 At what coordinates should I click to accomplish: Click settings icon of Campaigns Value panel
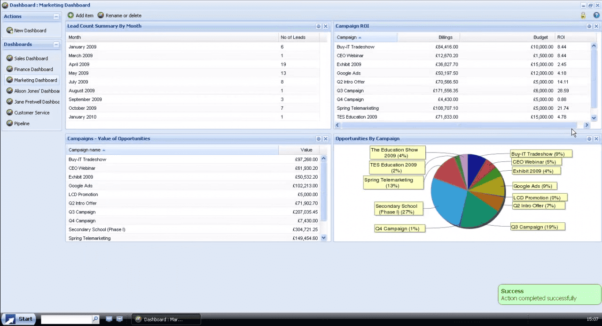pos(318,139)
